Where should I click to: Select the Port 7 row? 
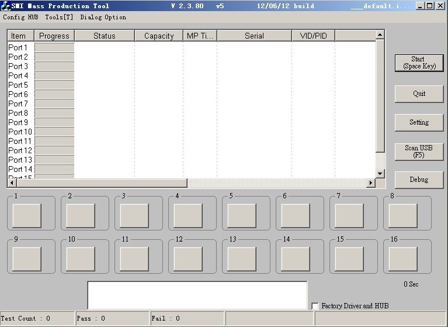coord(192,104)
